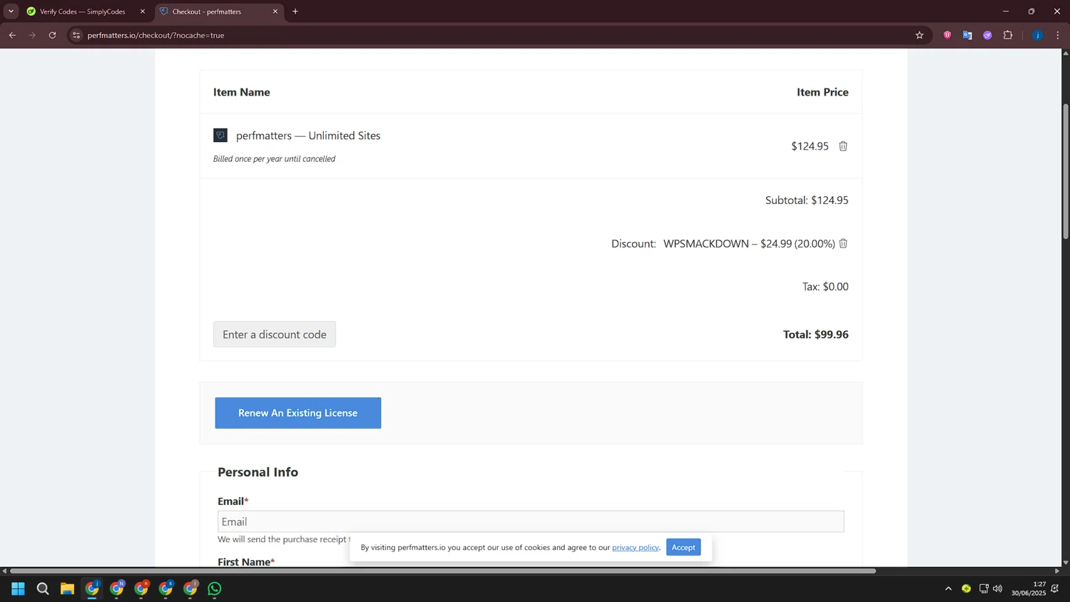Close the Checkout - perfmatters tab
The width and height of the screenshot is (1070, 602).
[x=275, y=11]
